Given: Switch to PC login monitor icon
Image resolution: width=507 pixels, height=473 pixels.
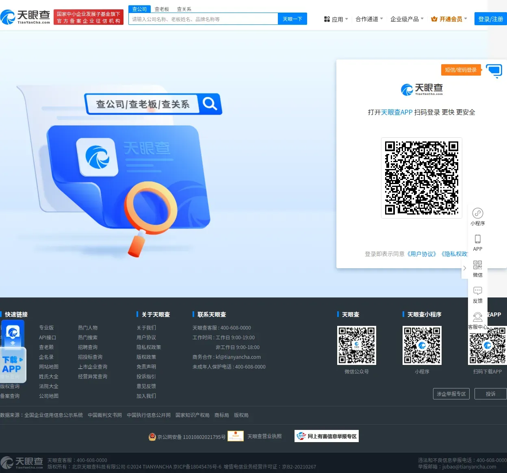Looking at the screenshot, I should tap(494, 71).
